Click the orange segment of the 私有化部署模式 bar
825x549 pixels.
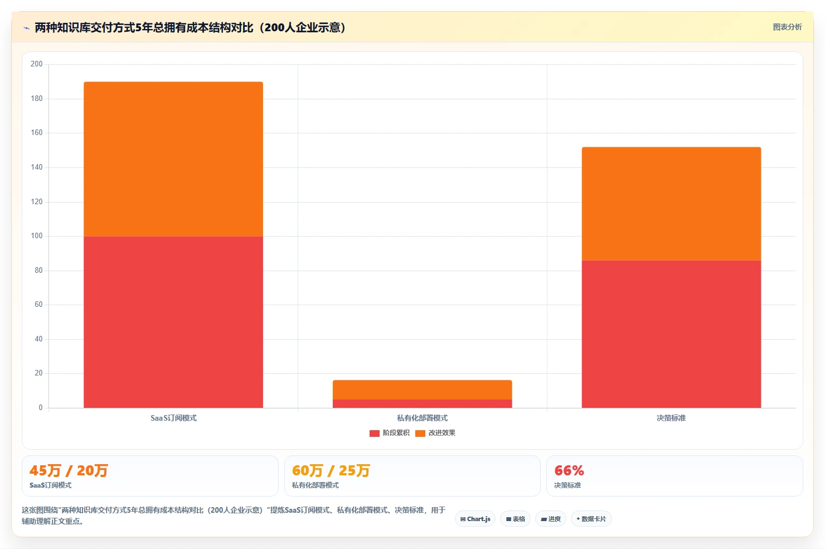point(423,389)
